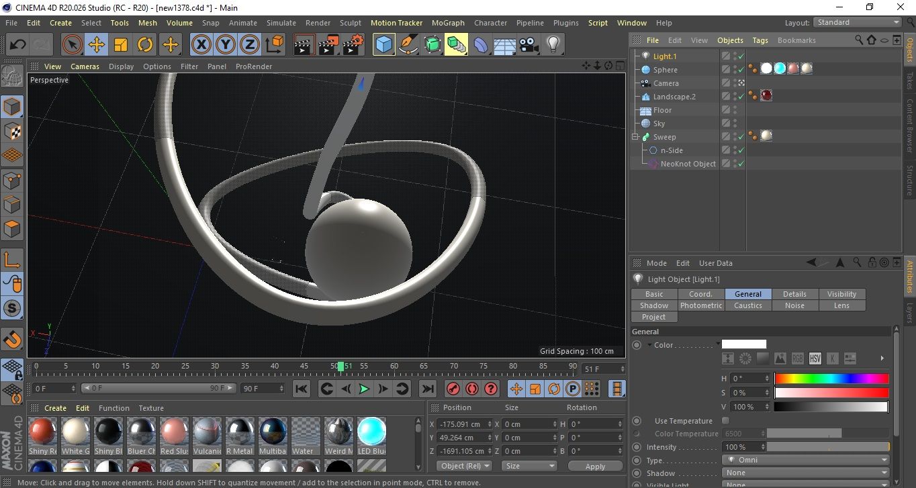Open the Size dropdown in Coordinates

pyautogui.click(x=530, y=466)
